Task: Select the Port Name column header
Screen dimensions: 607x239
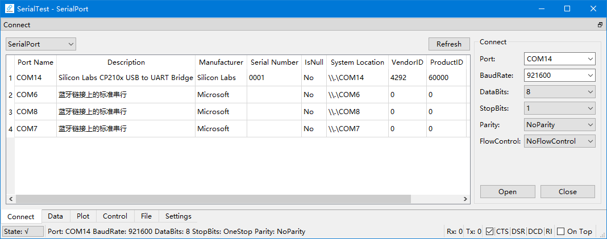Action: tap(36, 62)
